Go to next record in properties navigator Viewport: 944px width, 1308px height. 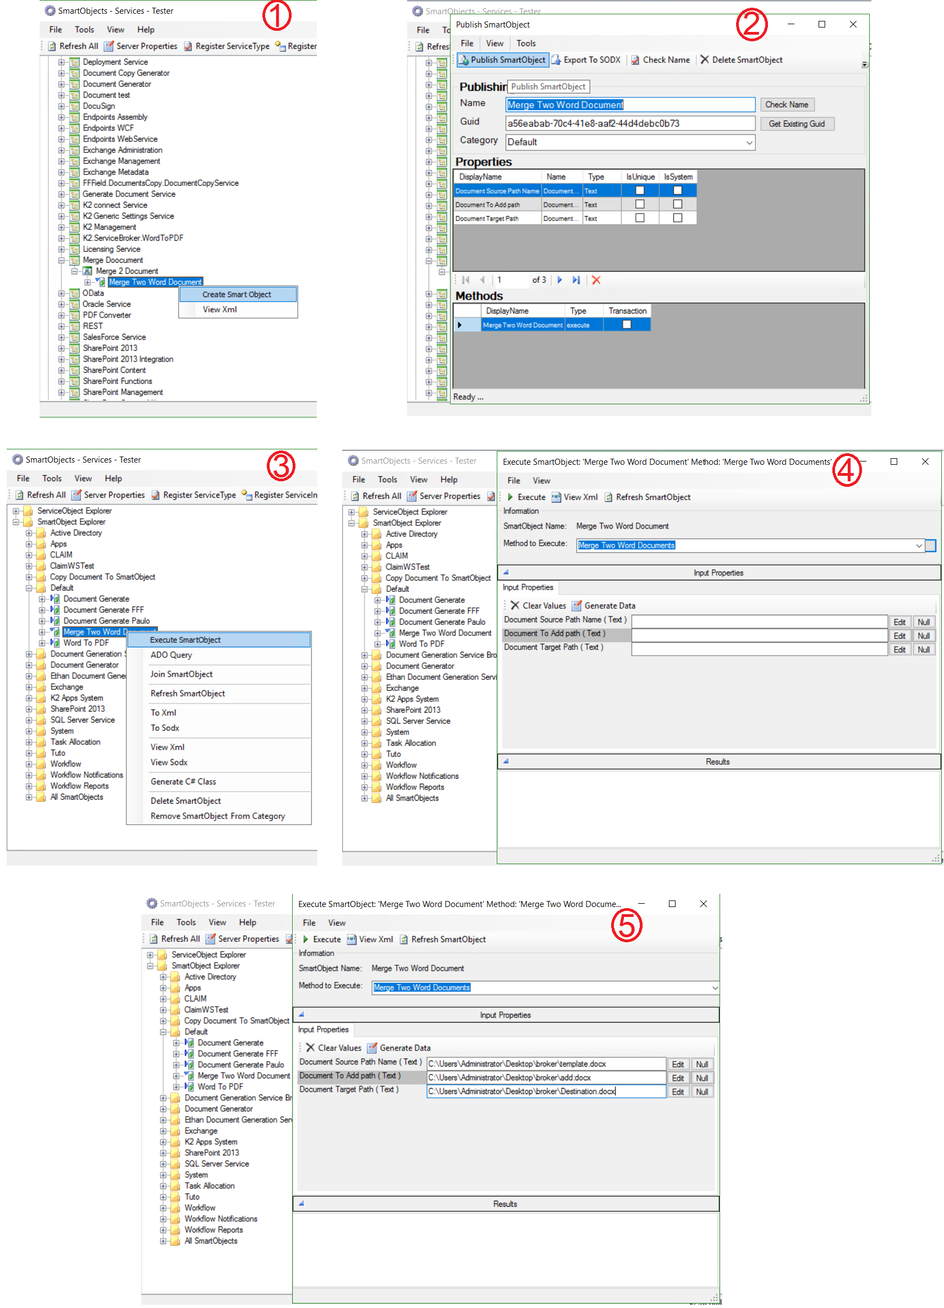pyautogui.click(x=559, y=281)
